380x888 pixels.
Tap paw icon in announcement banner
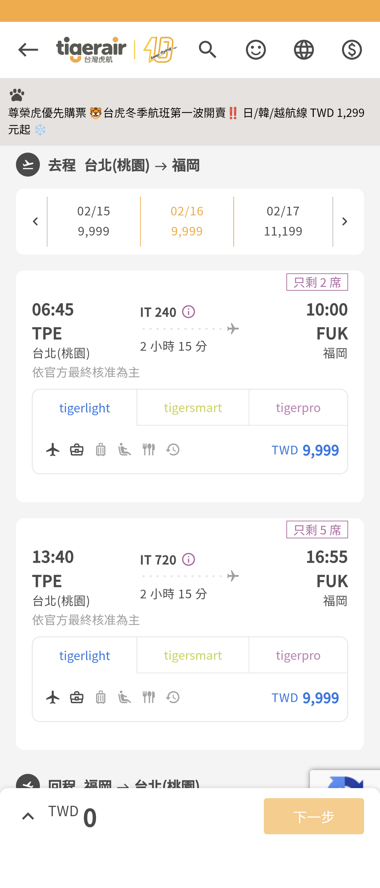click(x=17, y=95)
